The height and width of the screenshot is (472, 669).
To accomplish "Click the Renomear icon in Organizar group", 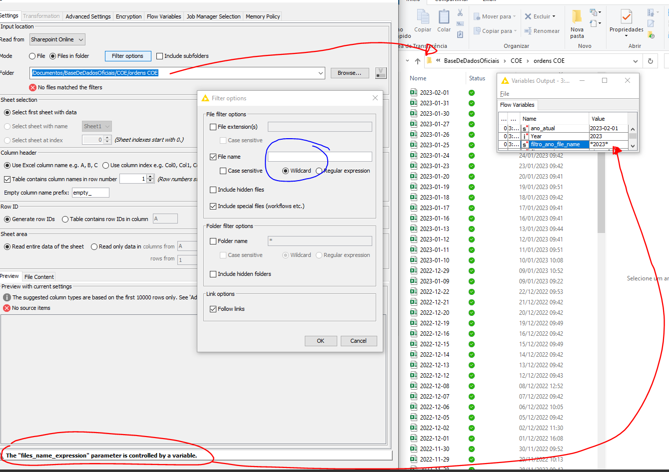I will (x=528, y=31).
